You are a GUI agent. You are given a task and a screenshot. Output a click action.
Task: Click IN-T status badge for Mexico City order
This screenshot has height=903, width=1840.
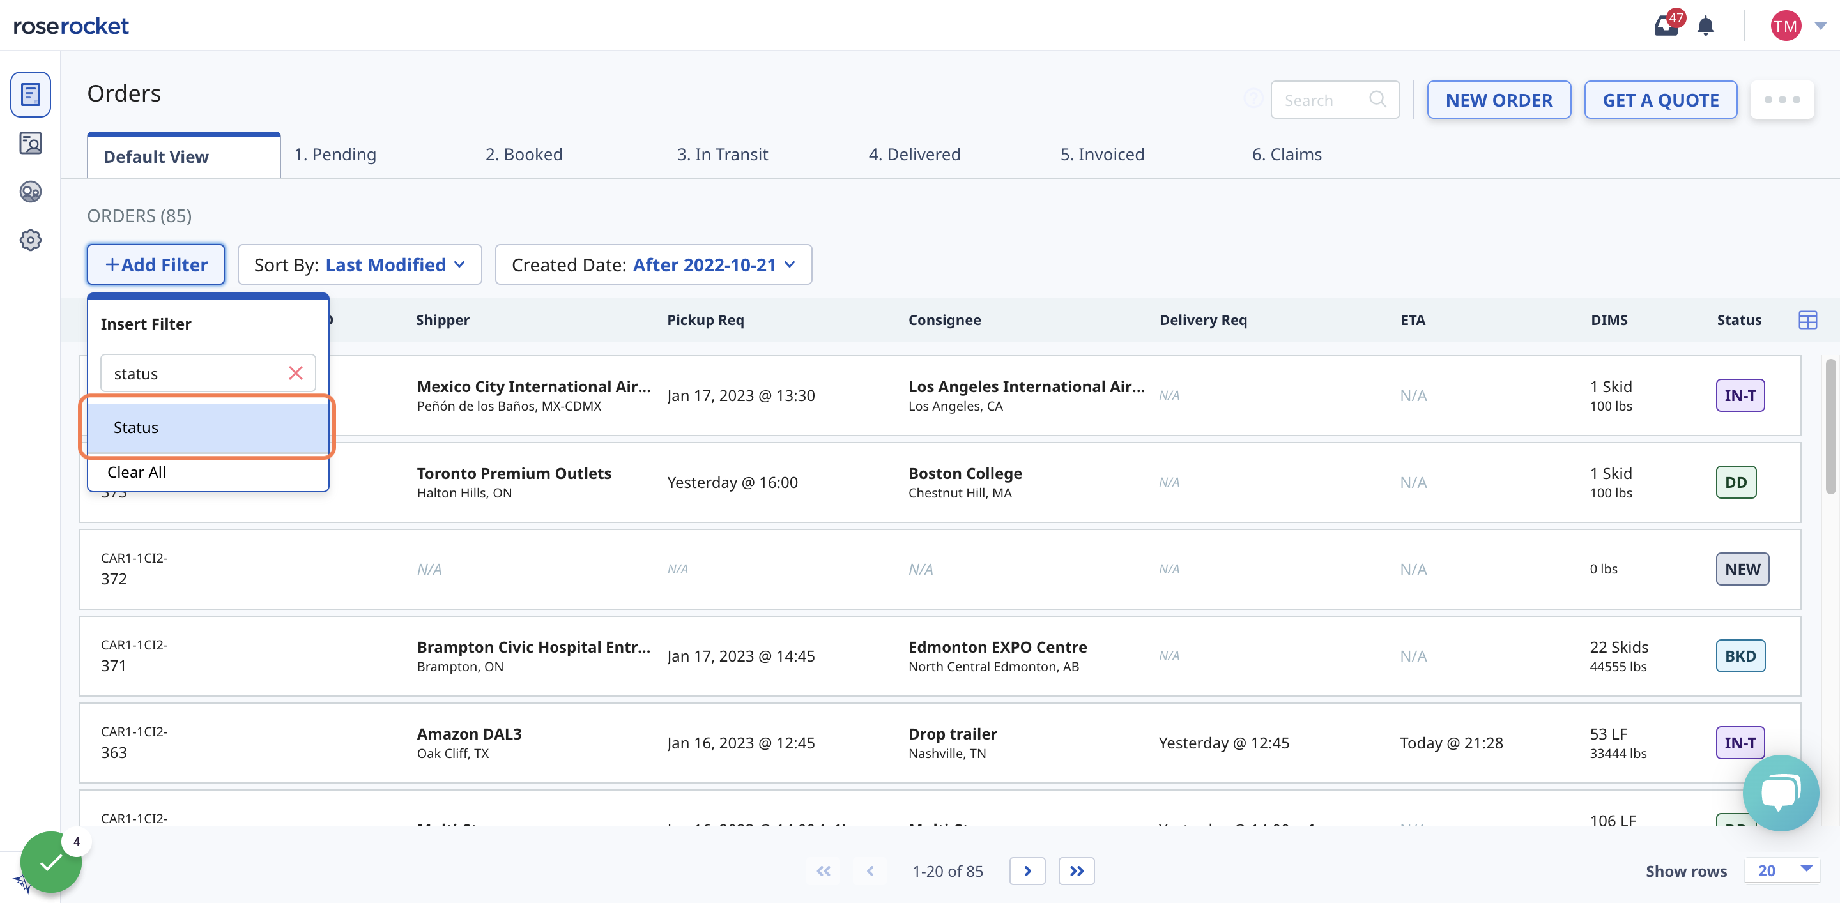click(1740, 395)
